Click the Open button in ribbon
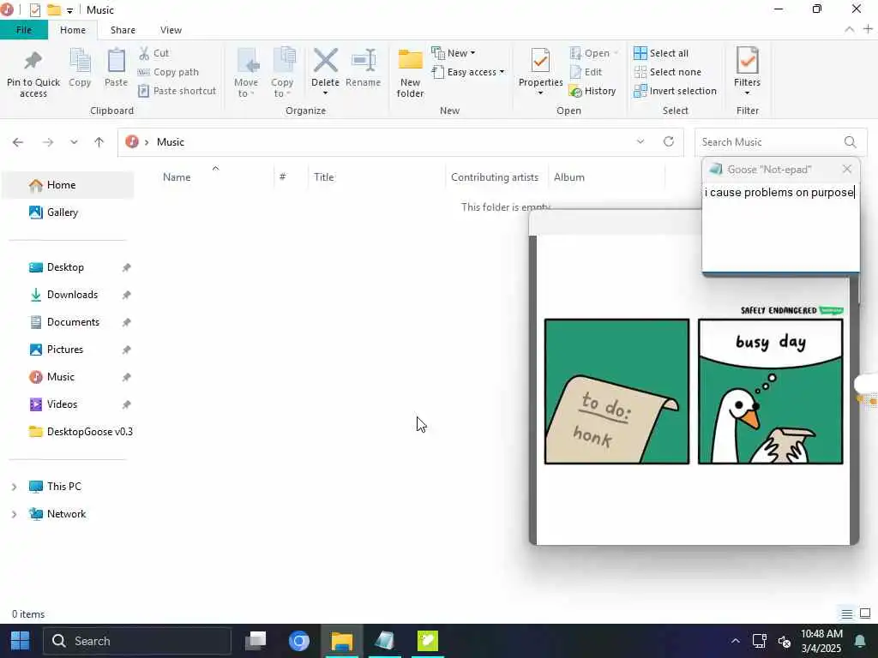The width and height of the screenshot is (878, 658). pyautogui.click(x=593, y=53)
